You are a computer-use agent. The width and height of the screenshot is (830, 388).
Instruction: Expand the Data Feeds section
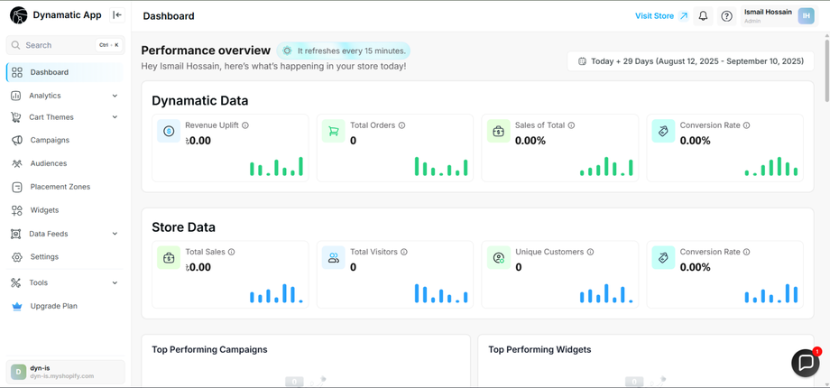click(x=115, y=234)
